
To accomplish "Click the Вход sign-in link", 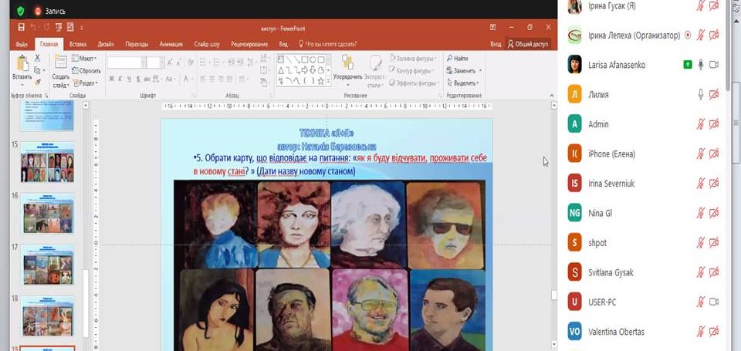I will point(496,45).
